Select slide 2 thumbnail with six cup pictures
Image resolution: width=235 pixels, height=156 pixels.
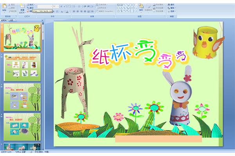coord(22,67)
